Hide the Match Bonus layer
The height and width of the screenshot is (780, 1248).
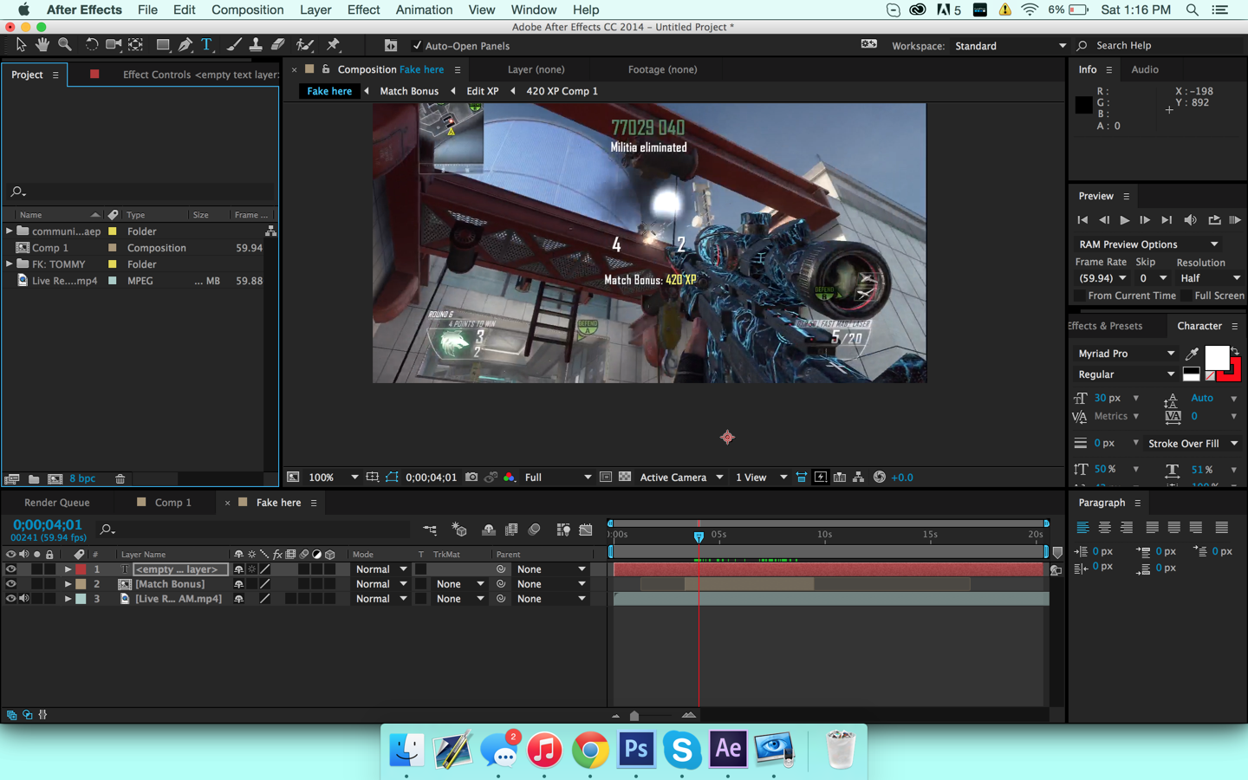tap(10, 584)
